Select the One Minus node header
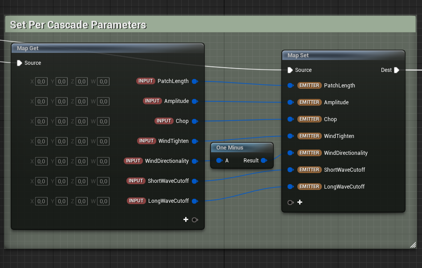 click(x=241, y=147)
